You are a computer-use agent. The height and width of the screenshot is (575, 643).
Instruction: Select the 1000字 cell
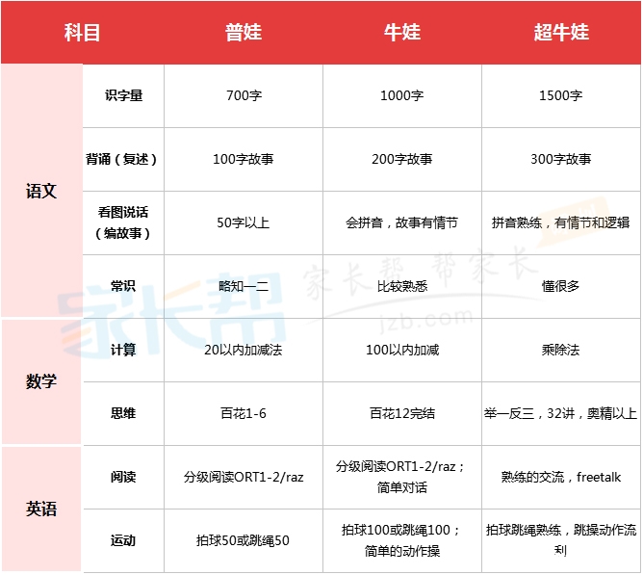(402, 95)
